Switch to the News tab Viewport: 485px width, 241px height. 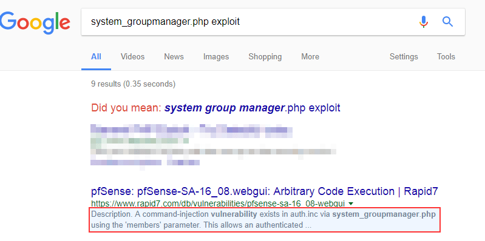coord(174,57)
